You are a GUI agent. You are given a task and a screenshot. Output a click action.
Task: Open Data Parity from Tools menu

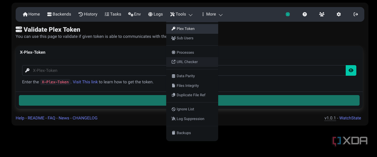[192, 76]
